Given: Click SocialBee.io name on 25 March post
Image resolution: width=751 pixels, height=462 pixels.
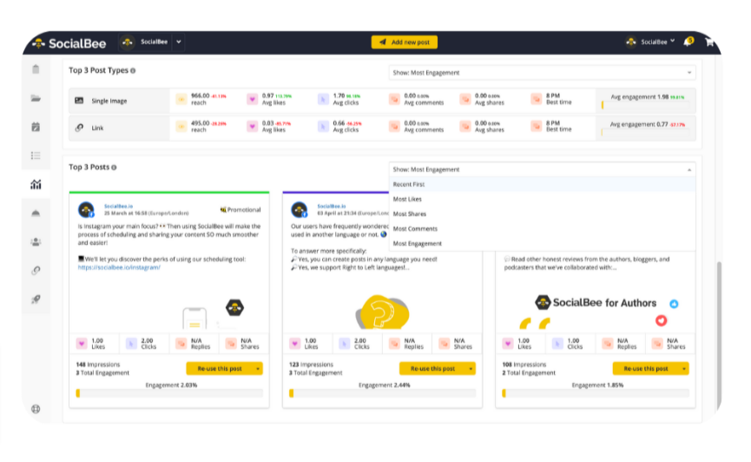Looking at the screenshot, I should [x=118, y=206].
